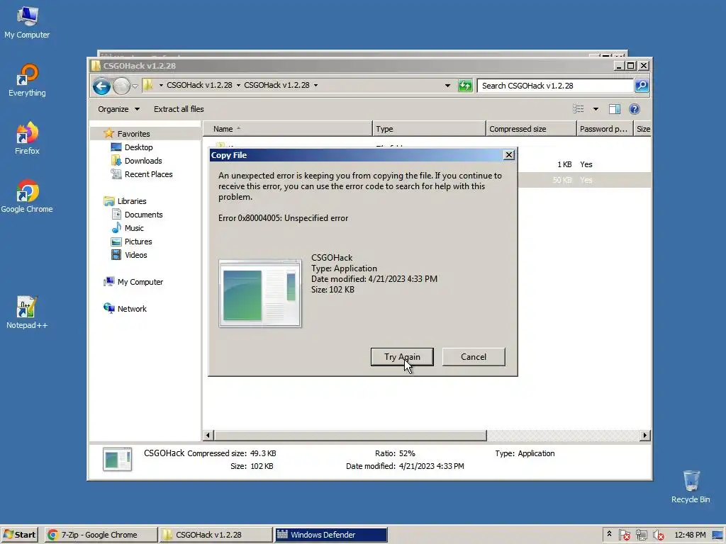Viewport: 726px width, 544px height.
Task: Open Firefox desktop shortcut
Action: pos(27,139)
